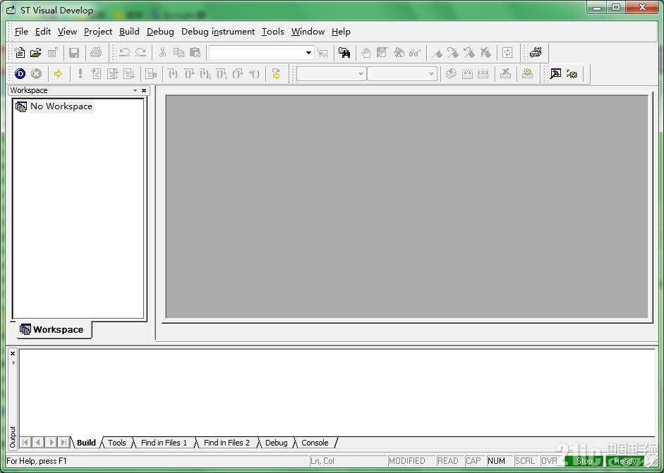Click the Close file toolbar icon
This screenshot has height=473, width=664.
tap(52, 52)
